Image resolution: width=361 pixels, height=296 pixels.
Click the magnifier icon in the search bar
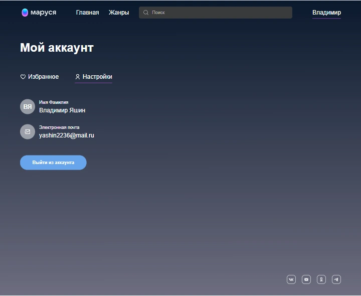[x=146, y=13]
